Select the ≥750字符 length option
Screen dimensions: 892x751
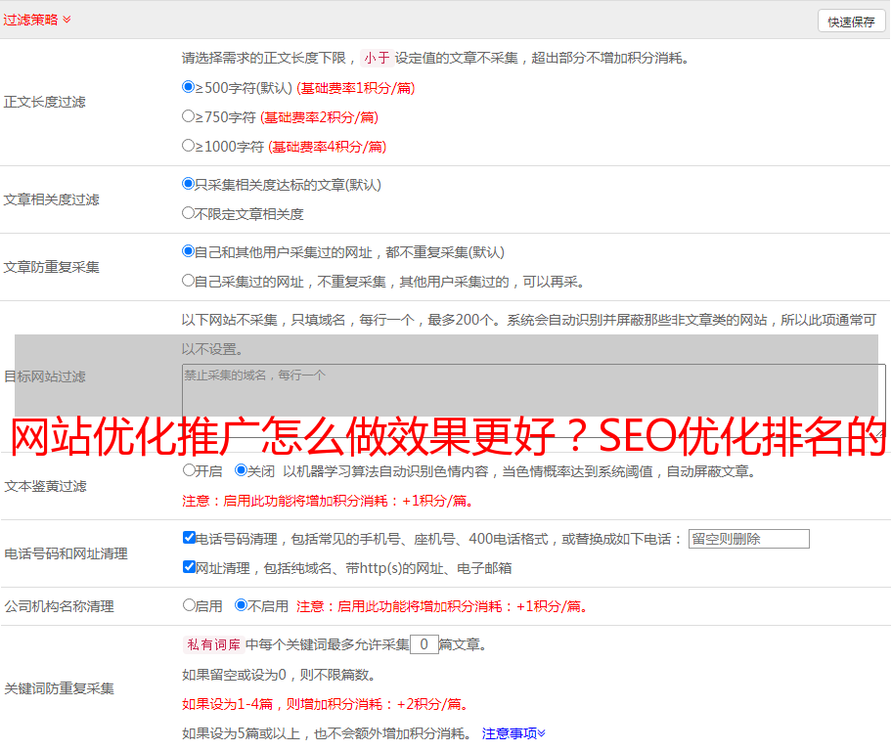pos(189,116)
